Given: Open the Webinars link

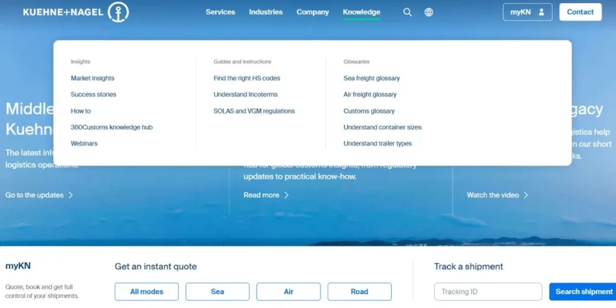Looking at the screenshot, I should pos(84,143).
